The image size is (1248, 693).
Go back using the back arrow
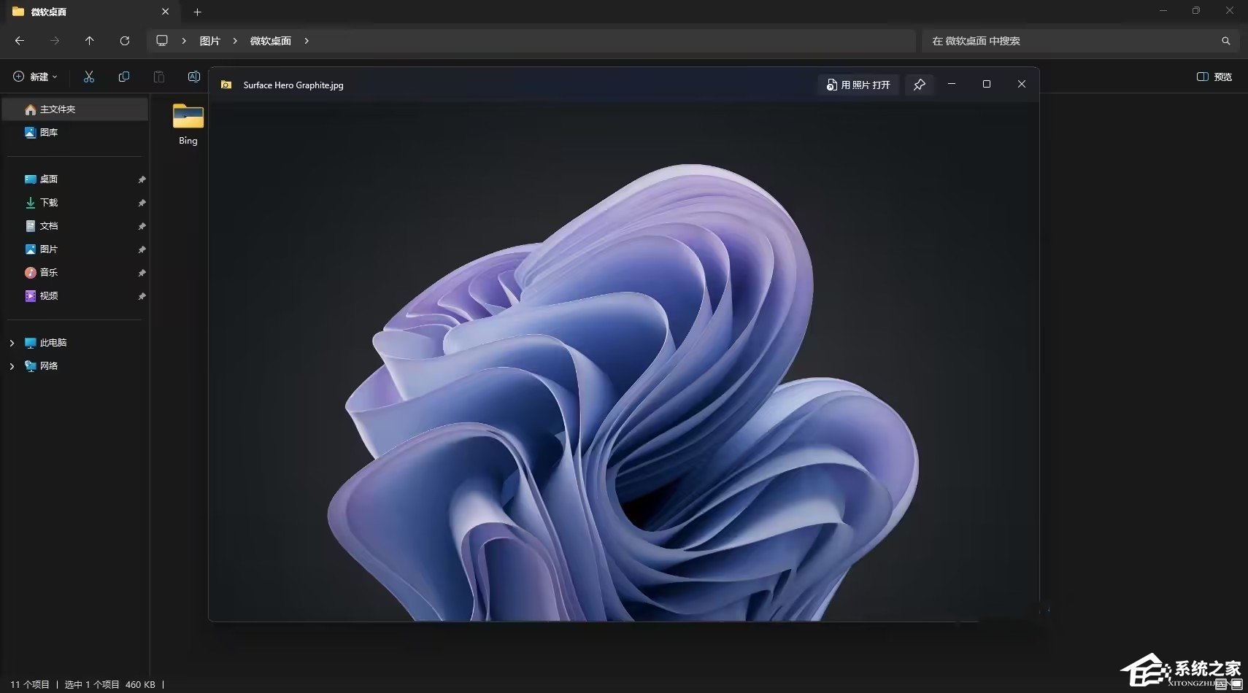click(x=20, y=41)
